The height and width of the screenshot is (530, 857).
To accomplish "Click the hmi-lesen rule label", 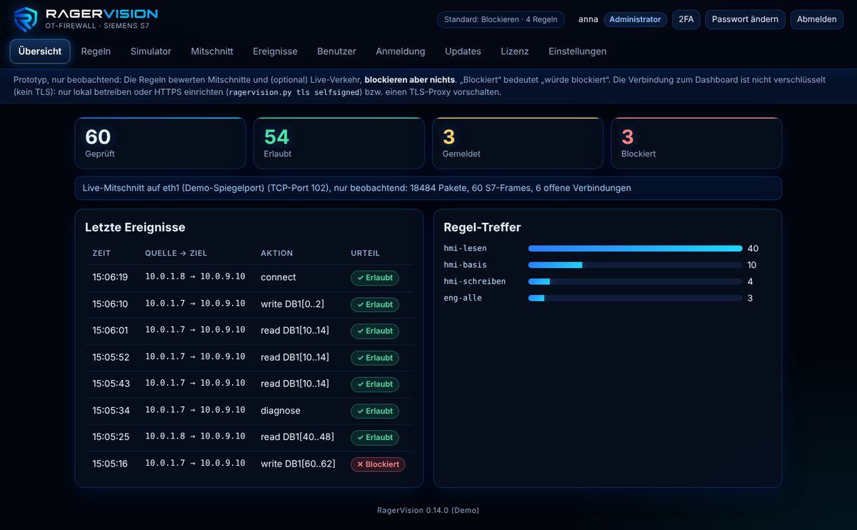I will tap(465, 249).
